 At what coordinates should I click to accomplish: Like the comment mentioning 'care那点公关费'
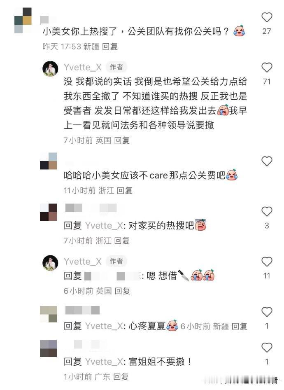tap(267, 161)
